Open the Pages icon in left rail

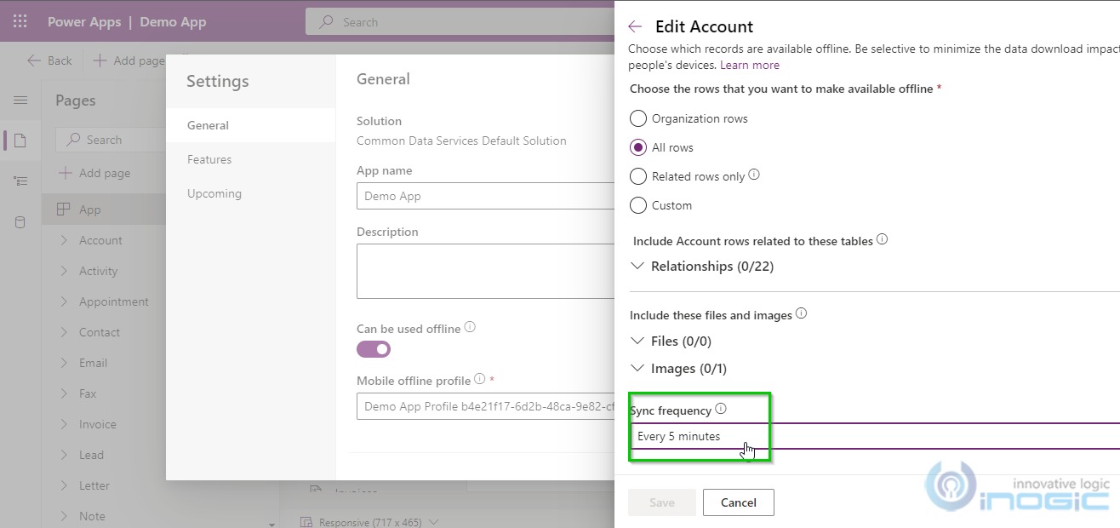pos(20,141)
